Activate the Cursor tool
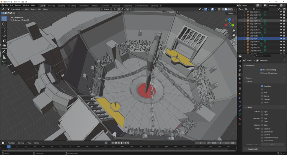 (x=4, y=24)
